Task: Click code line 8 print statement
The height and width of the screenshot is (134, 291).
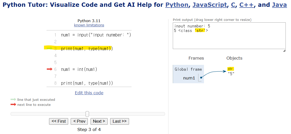Action: pos(87,83)
